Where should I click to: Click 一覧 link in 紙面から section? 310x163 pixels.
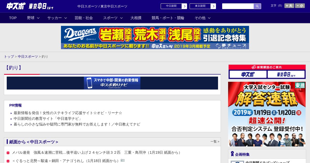[x=215, y=142]
